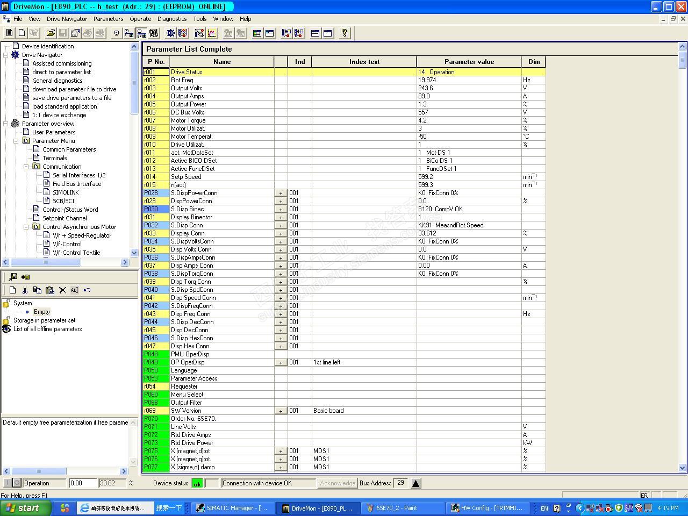Select List of all offline parameters
688x516 pixels.
tap(47, 329)
